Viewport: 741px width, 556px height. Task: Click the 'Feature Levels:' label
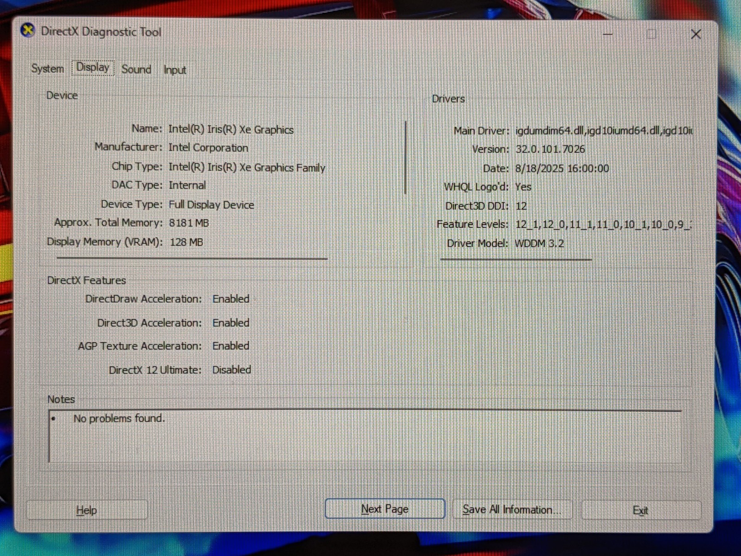(472, 225)
